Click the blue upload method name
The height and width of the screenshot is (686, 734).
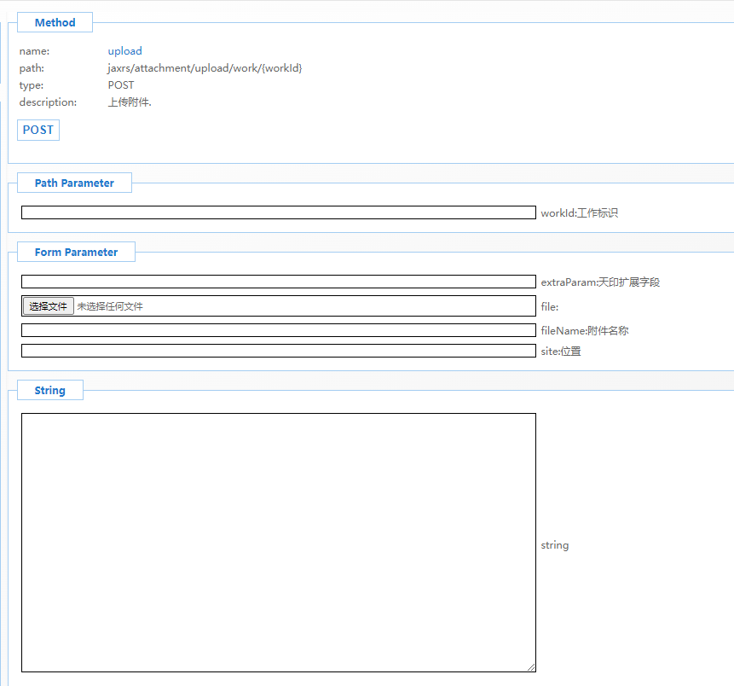(124, 51)
